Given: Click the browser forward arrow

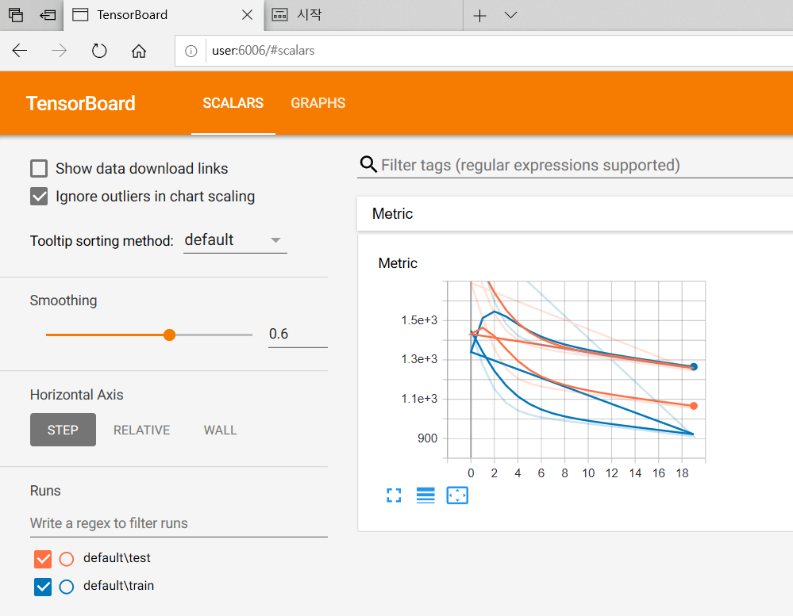Looking at the screenshot, I should 60,51.
